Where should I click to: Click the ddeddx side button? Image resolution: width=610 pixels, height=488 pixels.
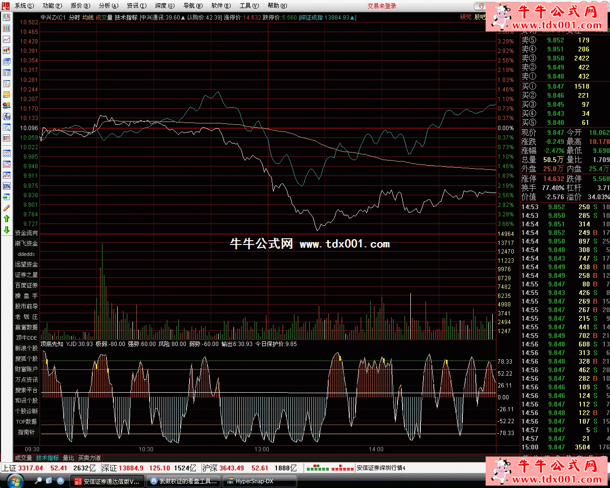(x=26, y=254)
